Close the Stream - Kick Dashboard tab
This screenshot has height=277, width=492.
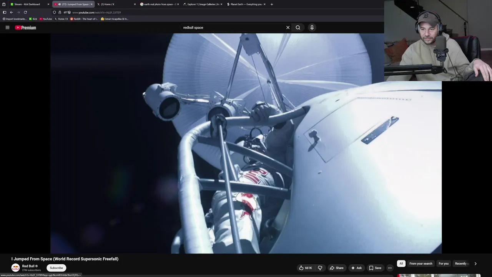pos(48,4)
